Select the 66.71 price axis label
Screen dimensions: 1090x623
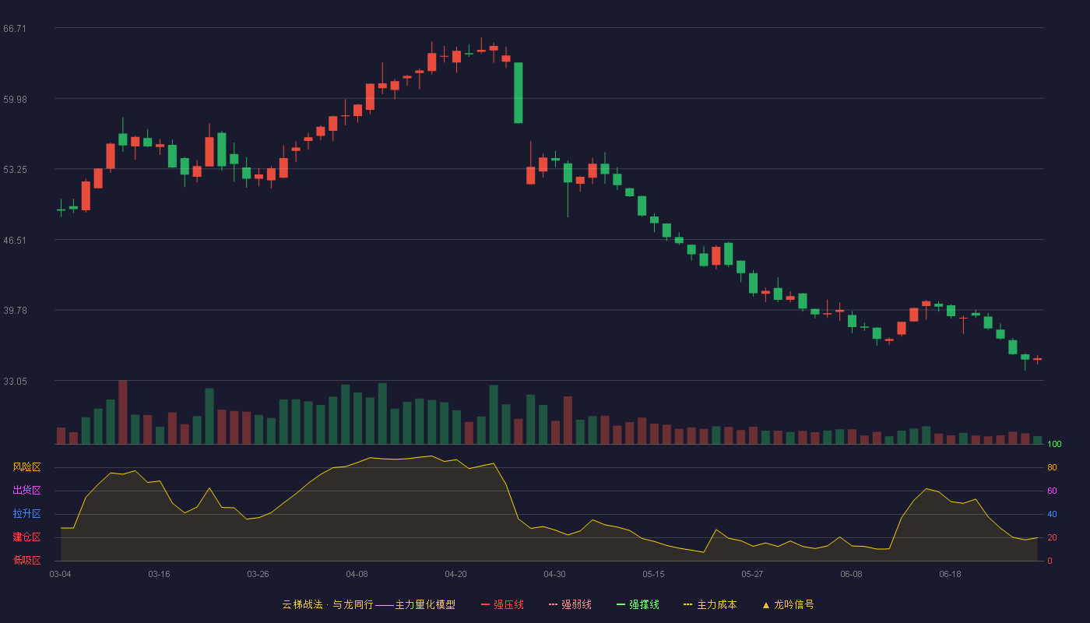click(x=15, y=29)
